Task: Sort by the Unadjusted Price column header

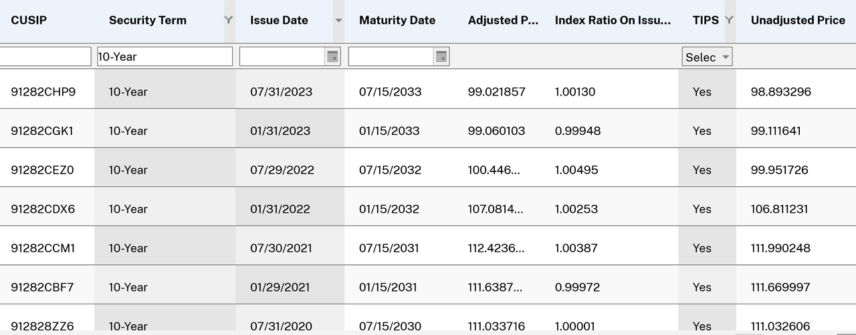Action: pyautogui.click(x=798, y=20)
